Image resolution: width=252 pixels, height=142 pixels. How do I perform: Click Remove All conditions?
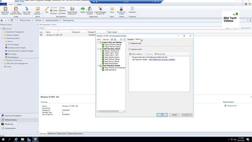point(160,54)
